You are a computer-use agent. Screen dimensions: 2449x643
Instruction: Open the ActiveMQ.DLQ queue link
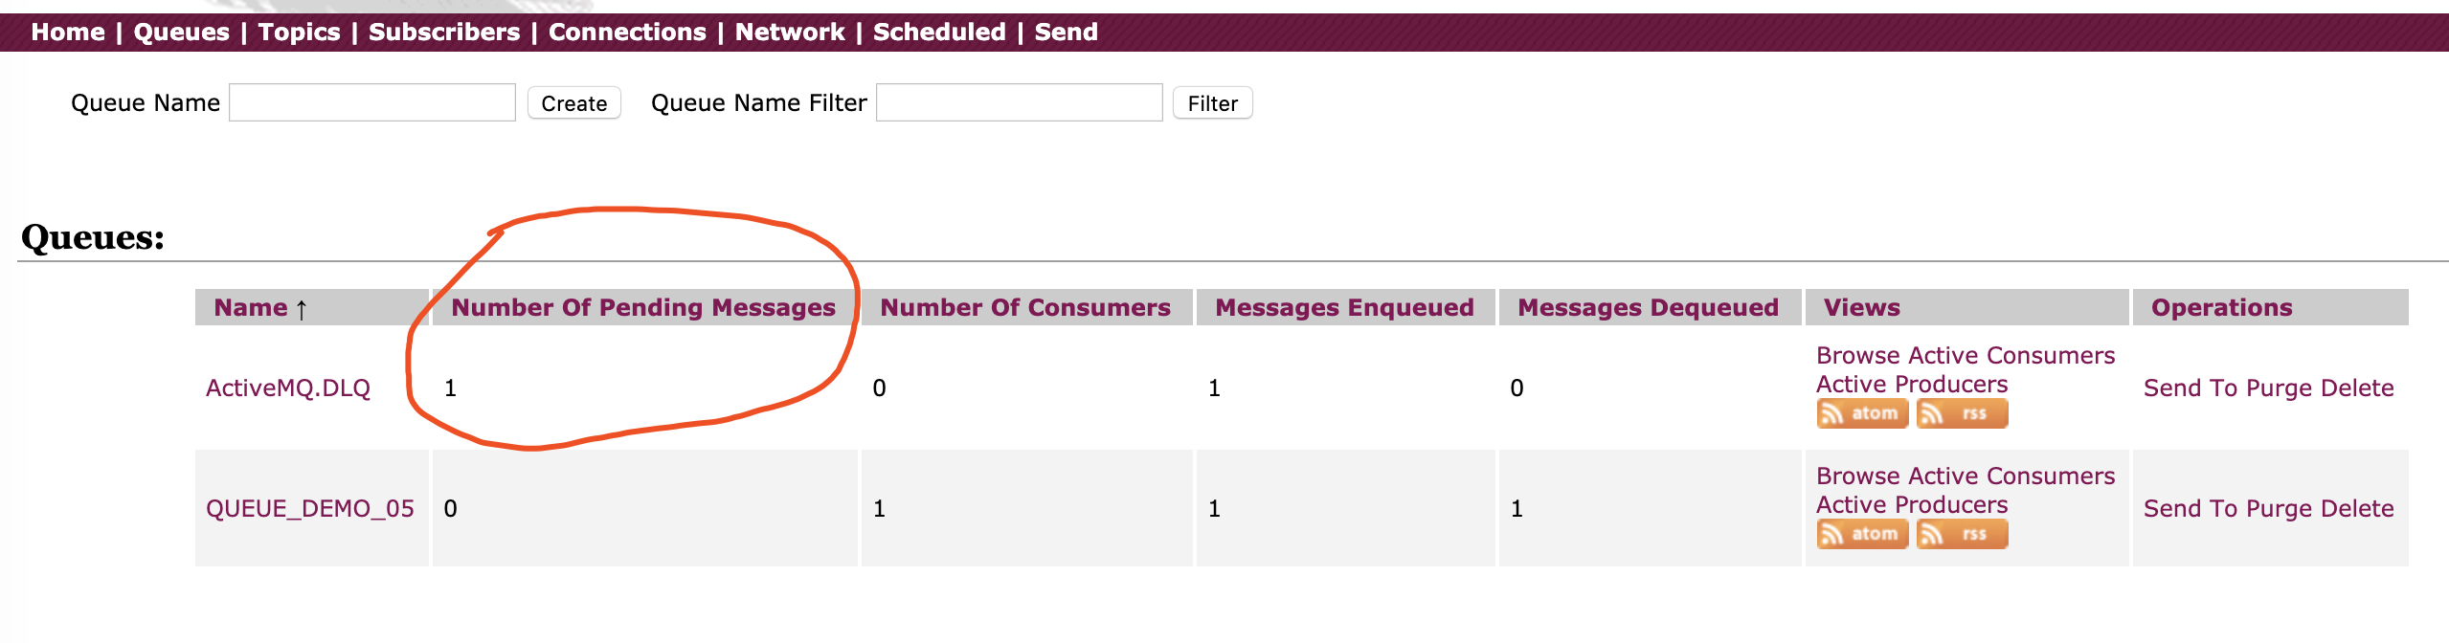tap(288, 388)
